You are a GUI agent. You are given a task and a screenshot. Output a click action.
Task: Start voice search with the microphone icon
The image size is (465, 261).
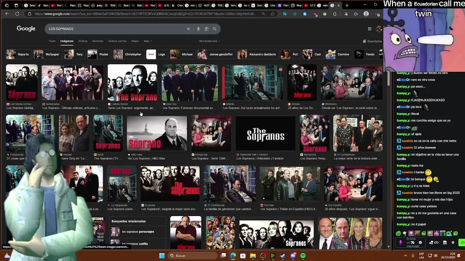tap(198, 29)
